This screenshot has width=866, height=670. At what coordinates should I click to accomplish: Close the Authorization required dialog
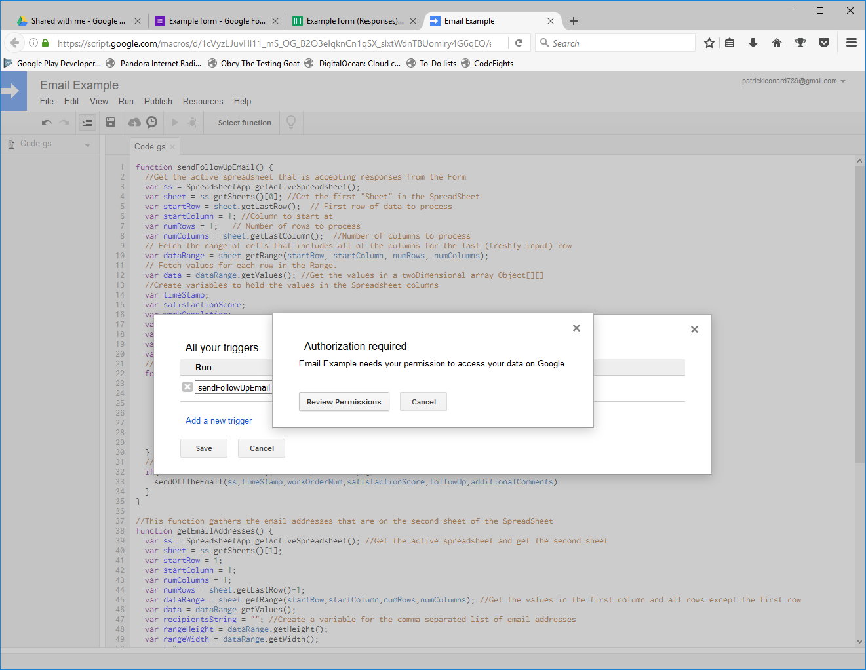(576, 328)
